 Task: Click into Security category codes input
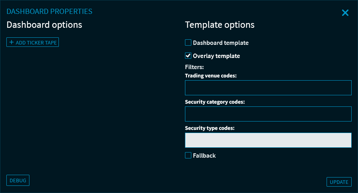(268, 114)
